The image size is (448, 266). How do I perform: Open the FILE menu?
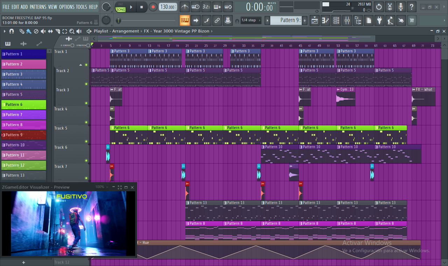pyautogui.click(x=6, y=7)
